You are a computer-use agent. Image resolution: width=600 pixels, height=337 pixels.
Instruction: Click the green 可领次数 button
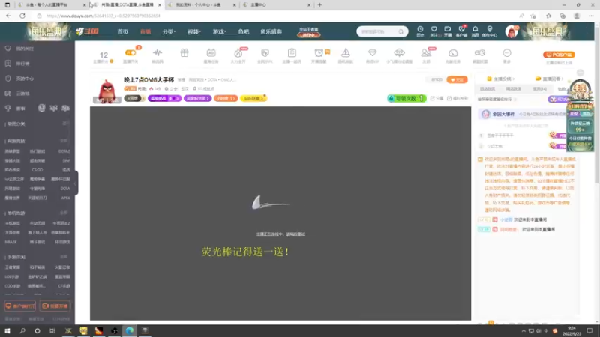406,98
